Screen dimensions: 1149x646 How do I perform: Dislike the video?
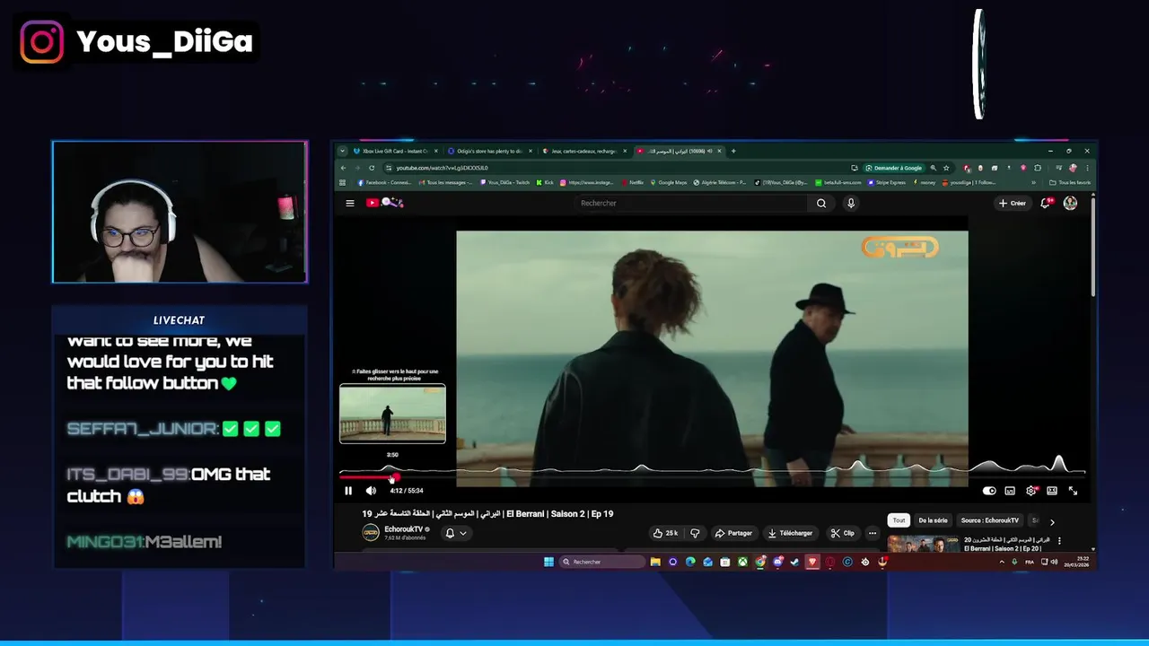(695, 533)
